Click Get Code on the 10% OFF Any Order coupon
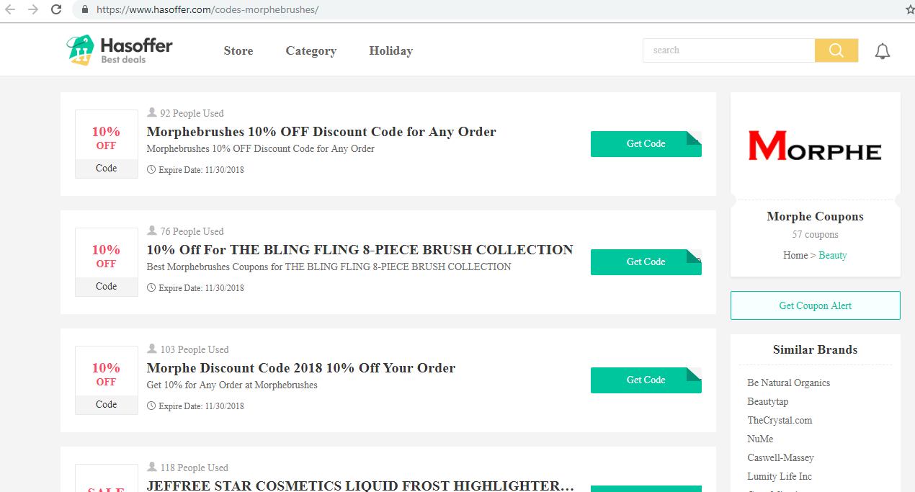The height and width of the screenshot is (492, 915). [x=646, y=143]
